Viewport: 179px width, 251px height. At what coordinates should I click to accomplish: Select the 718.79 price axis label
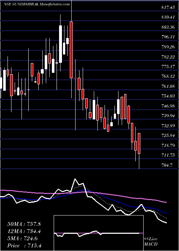pos(168,146)
